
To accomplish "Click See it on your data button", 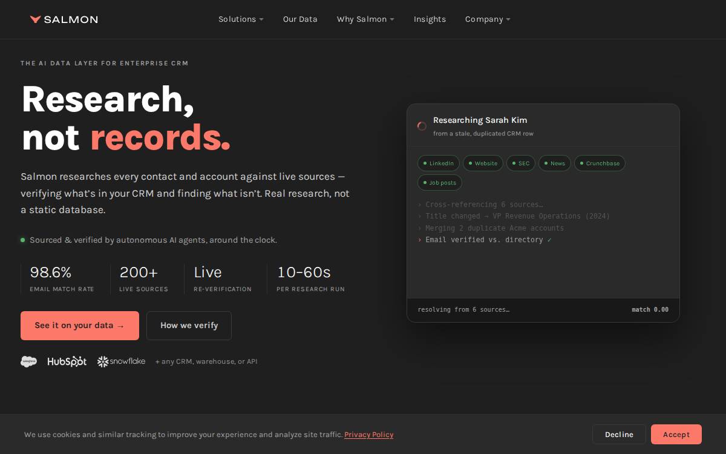I will tap(80, 326).
